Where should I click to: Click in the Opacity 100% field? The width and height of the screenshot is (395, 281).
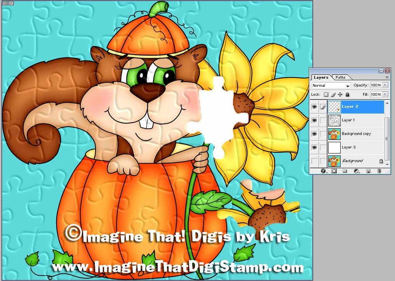pyautogui.click(x=376, y=85)
